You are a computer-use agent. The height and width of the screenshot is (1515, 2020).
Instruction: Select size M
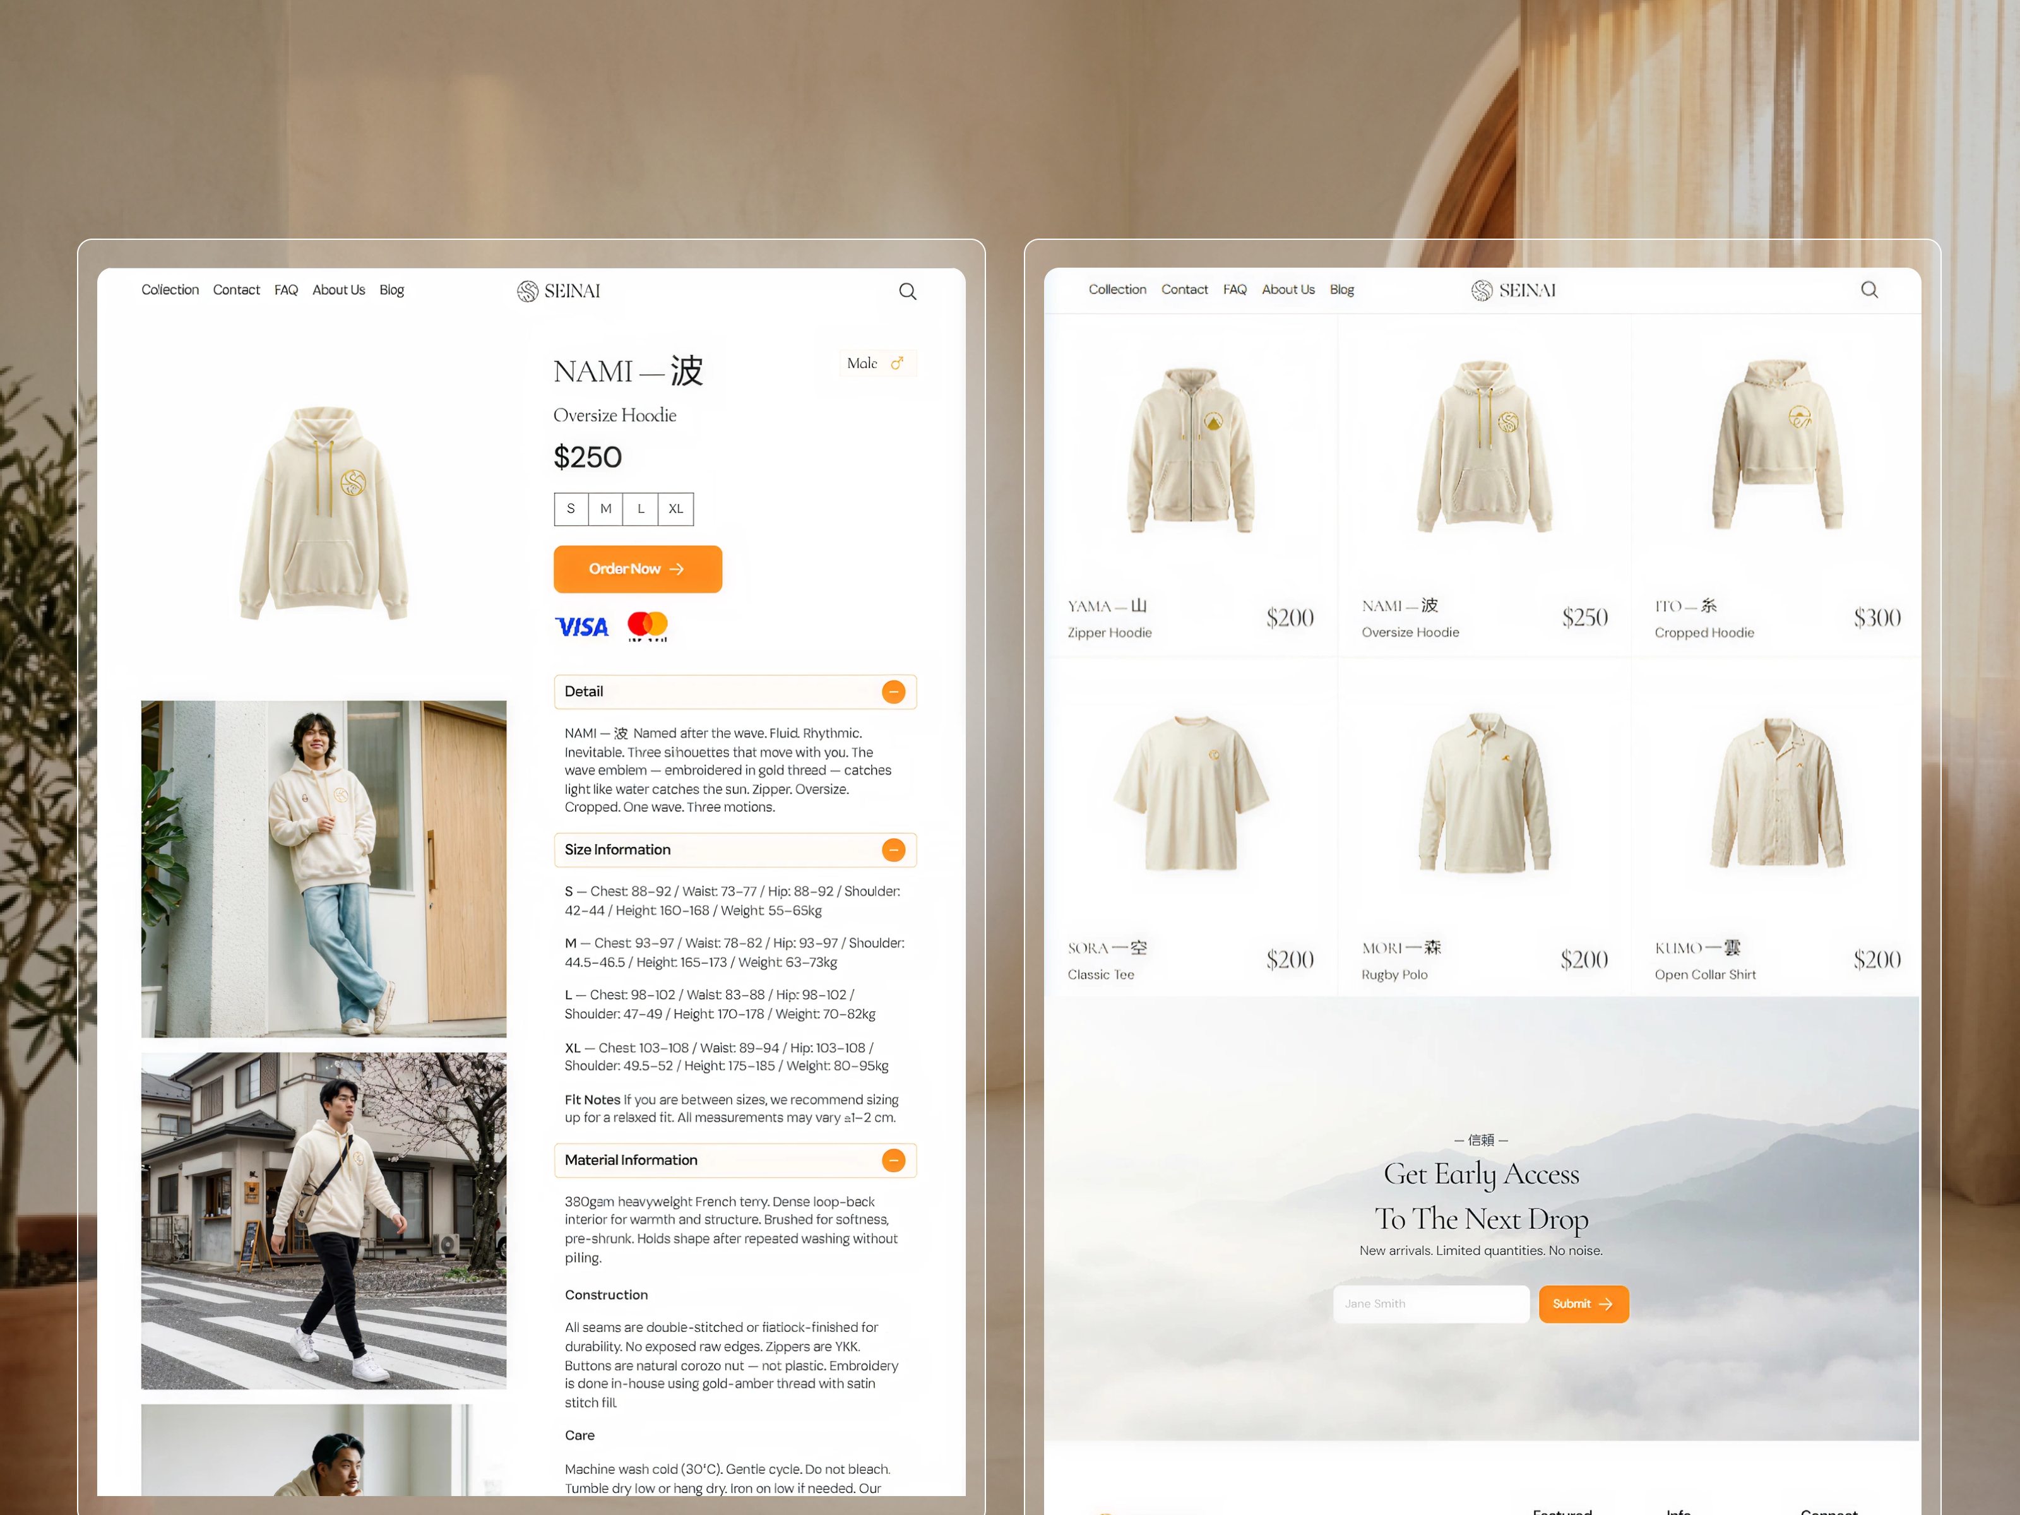coord(605,509)
